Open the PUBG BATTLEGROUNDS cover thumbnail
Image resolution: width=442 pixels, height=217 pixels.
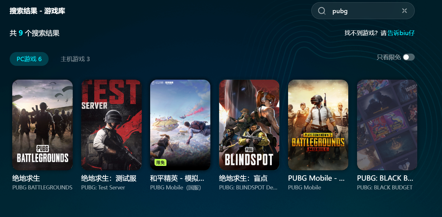42,125
